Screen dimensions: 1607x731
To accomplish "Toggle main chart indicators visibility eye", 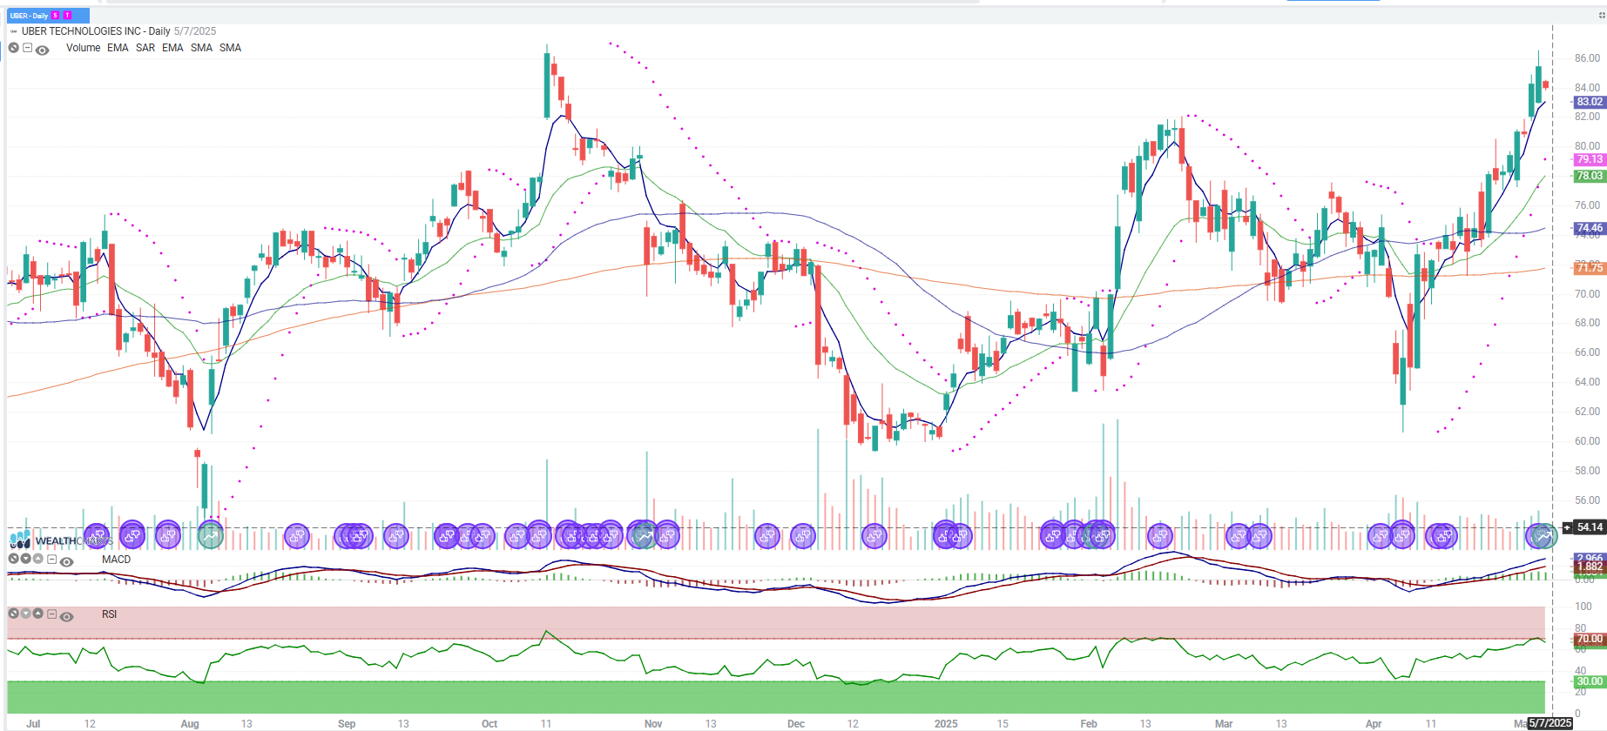I will 42,50.
